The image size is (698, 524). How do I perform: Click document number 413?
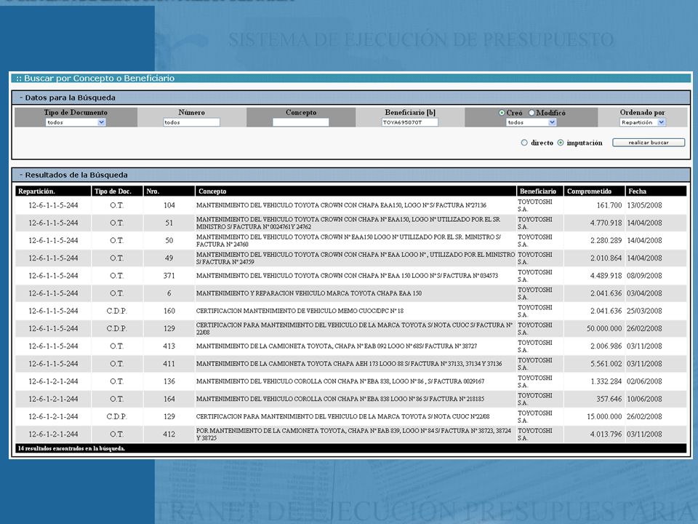[169, 346]
